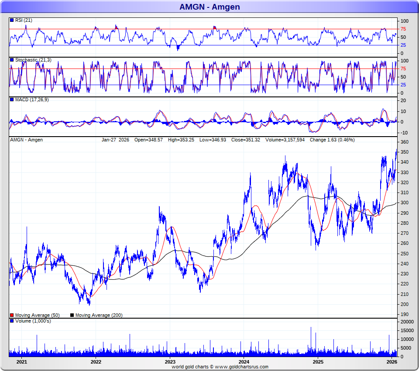This screenshot has width=419, height=371.
Task: Click the 'Open=348.57' value
Action: tap(148, 140)
